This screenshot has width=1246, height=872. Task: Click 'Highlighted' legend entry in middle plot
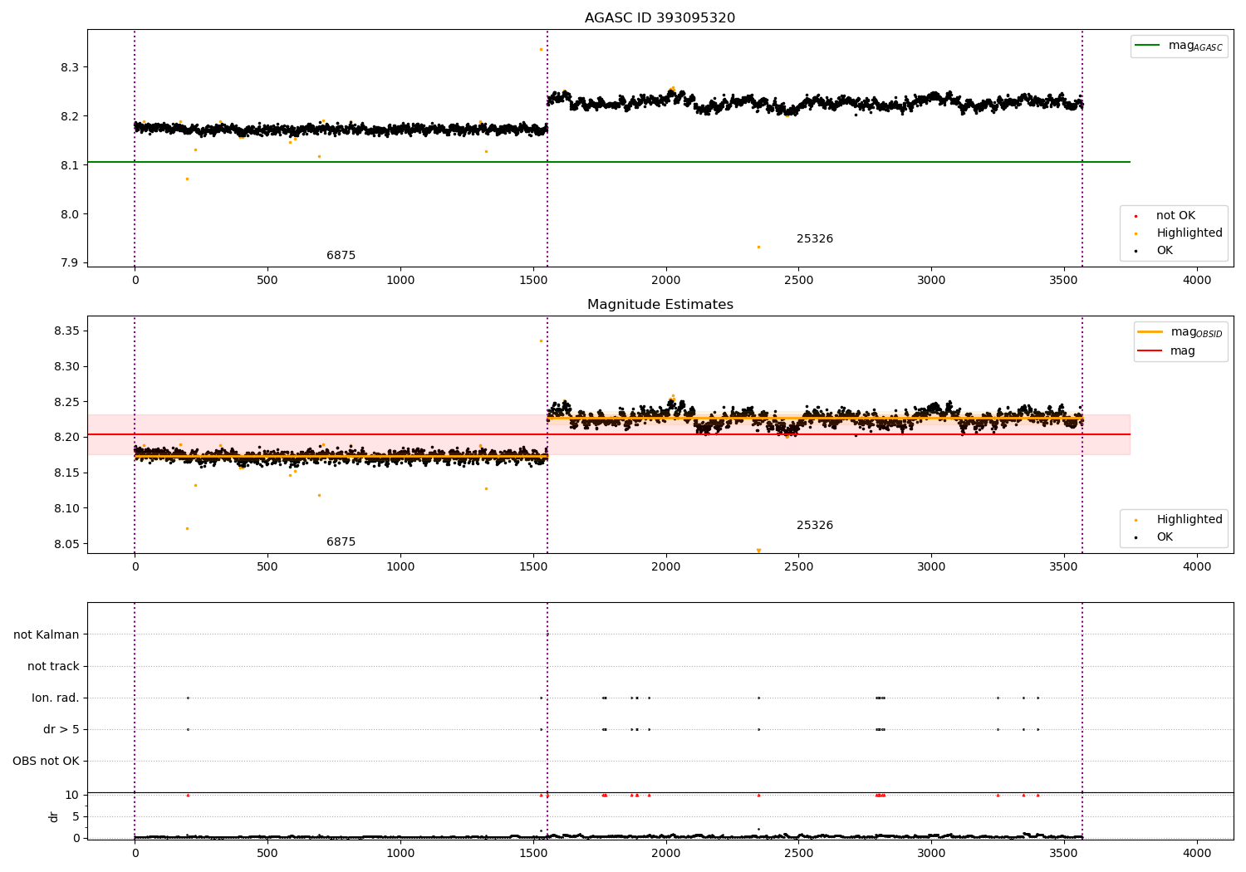pyautogui.click(x=1179, y=520)
